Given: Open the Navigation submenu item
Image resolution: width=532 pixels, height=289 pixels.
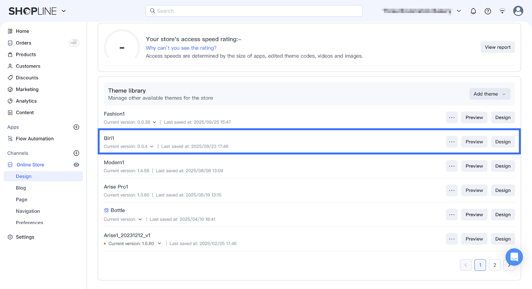Looking at the screenshot, I should tap(28, 211).
